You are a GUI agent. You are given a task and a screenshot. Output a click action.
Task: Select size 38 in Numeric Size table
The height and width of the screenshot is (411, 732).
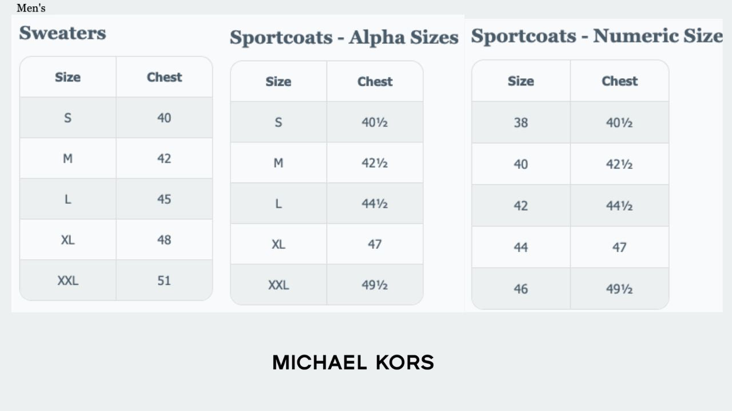tap(520, 123)
